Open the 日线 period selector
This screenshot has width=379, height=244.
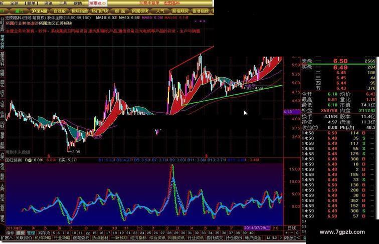291,228
